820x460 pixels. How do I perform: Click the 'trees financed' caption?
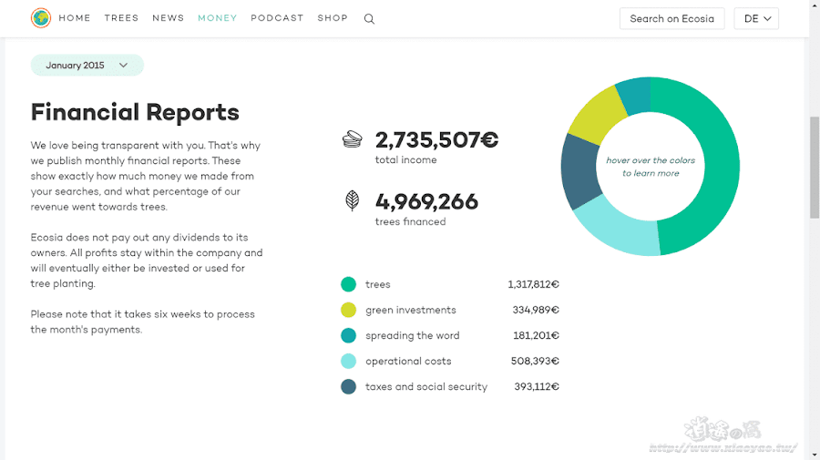click(x=411, y=221)
